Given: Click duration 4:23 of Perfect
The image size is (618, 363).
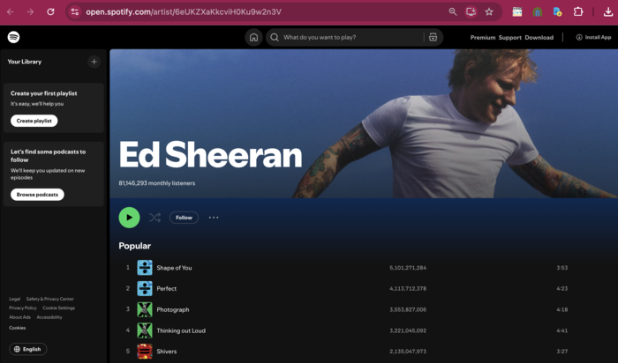Looking at the screenshot, I should 562,289.
